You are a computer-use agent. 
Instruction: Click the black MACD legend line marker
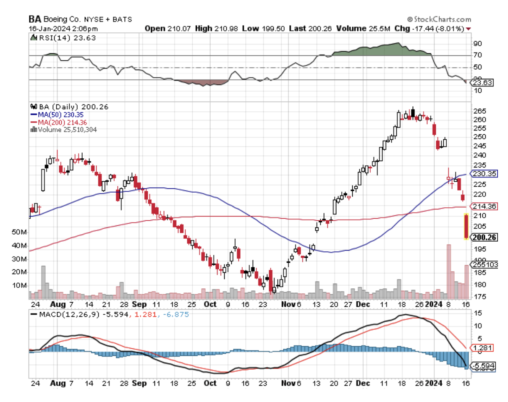tap(34, 313)
